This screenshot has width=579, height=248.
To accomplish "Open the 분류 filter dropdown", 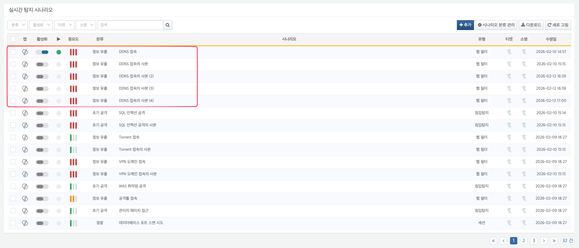I will [x=17, y=25].
